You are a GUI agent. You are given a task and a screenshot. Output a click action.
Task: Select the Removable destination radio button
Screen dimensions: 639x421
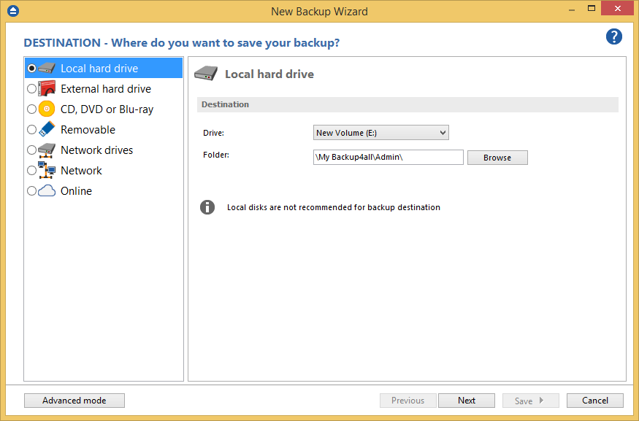click(x=31, y=129)
